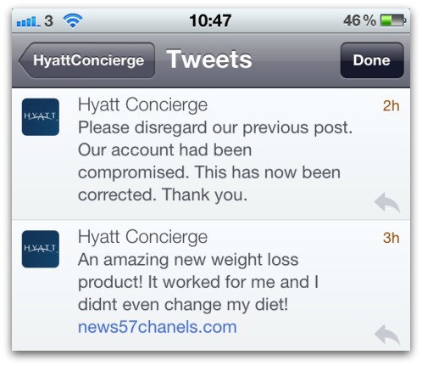The height and width of the screenshot is (366, 422).
Task: Tap the 46% battery percentage text
Action: tap(359, 20)
